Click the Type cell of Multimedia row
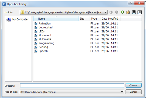 95,39
